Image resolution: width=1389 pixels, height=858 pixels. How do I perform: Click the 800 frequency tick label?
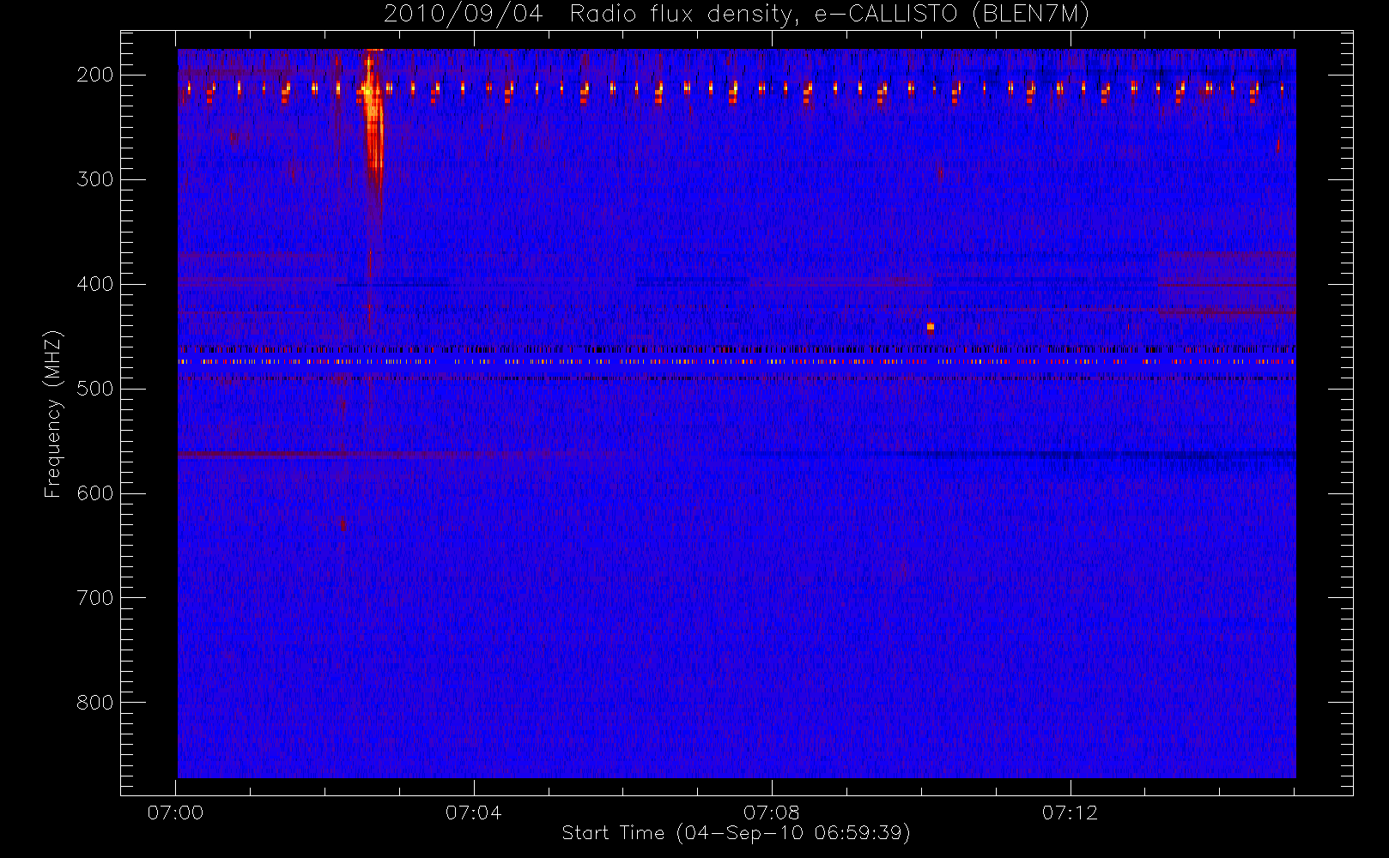95,703
